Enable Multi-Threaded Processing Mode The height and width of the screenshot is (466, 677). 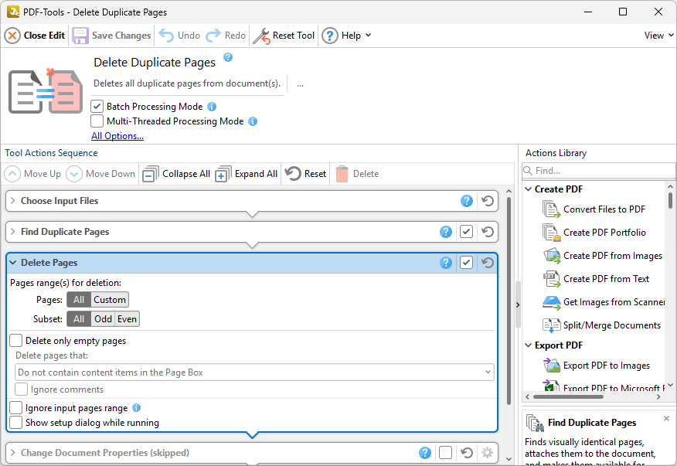coord(97,121)
